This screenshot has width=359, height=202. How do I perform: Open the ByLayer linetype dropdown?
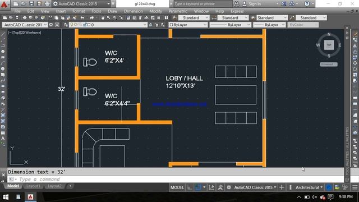230,25
